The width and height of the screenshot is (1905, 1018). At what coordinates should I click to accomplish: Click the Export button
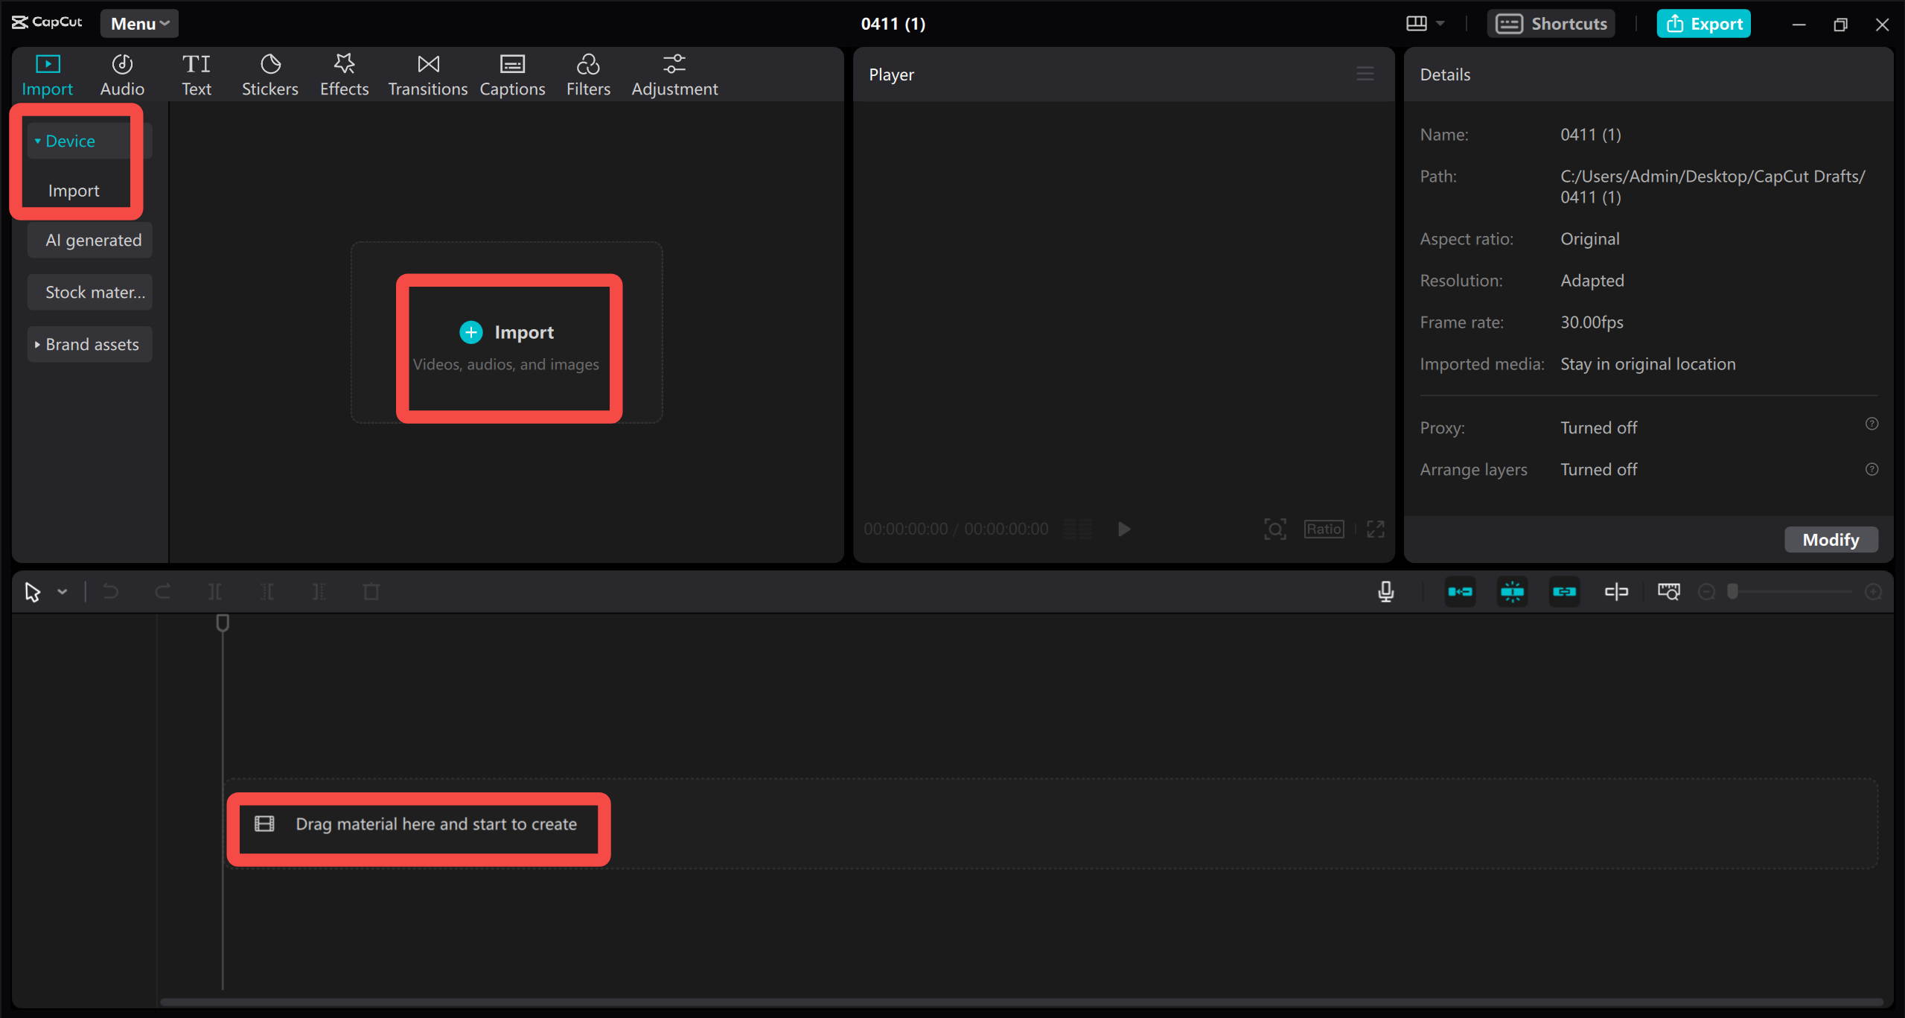1703,23
